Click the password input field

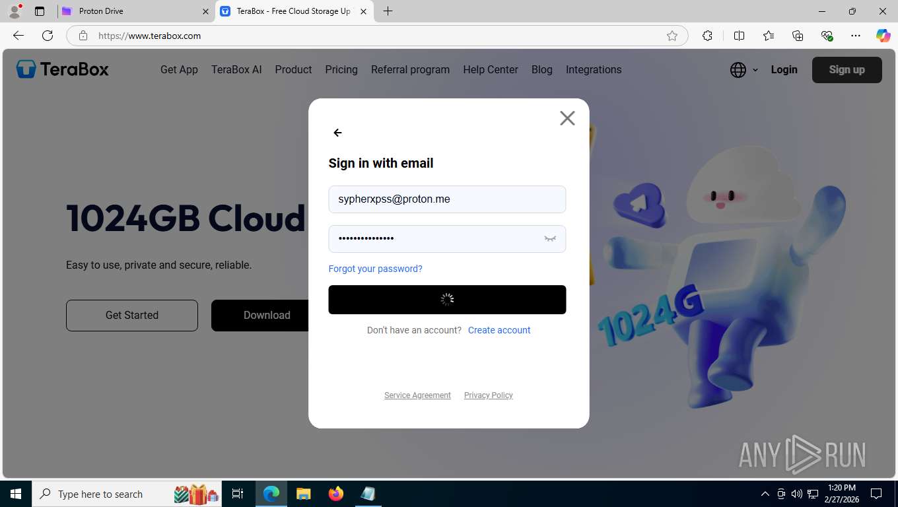tap(447, 239)
